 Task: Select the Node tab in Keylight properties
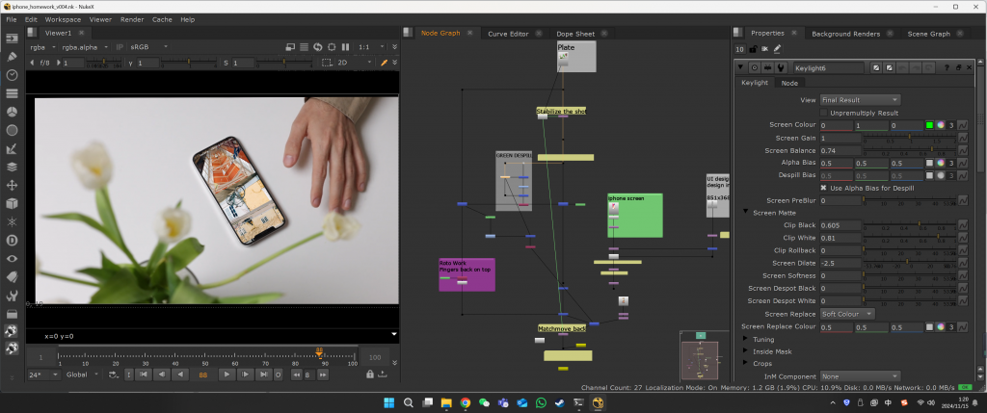click(x=788, y=83)
